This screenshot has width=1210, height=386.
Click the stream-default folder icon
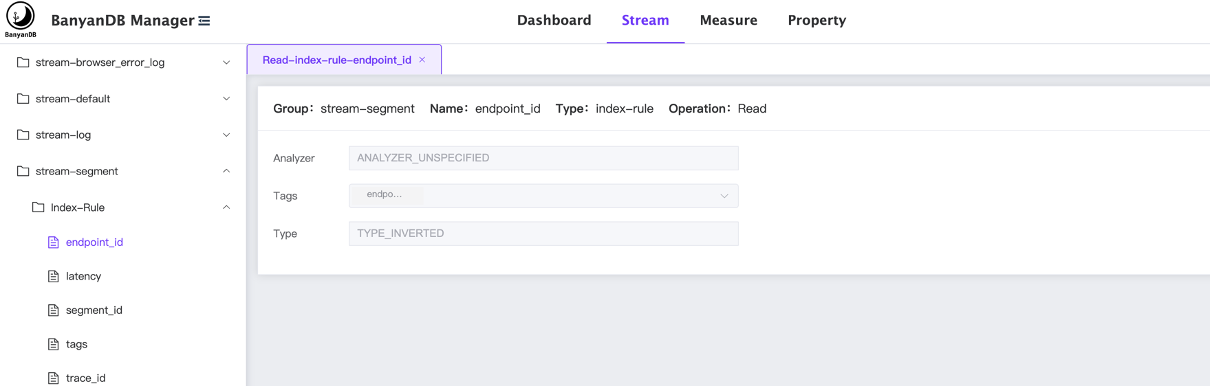click(23, 99)
